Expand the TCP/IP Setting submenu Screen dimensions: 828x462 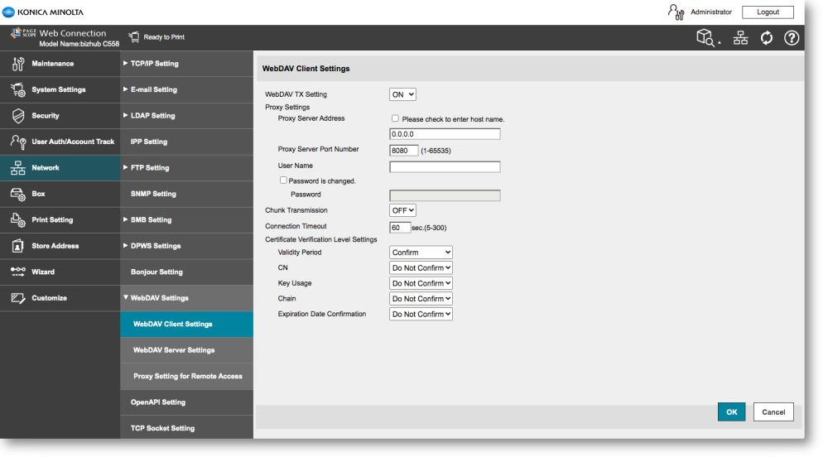(186, 64)
